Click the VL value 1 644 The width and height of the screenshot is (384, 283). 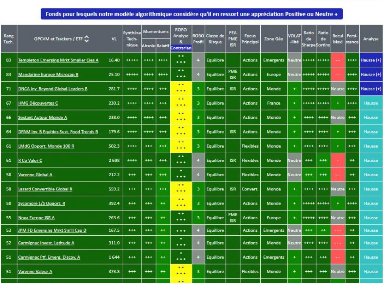[x=114, y=257]
